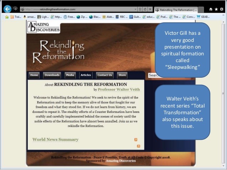
Task: Open the address bar dropdown arrow
Action: click(x=135, y=9)
